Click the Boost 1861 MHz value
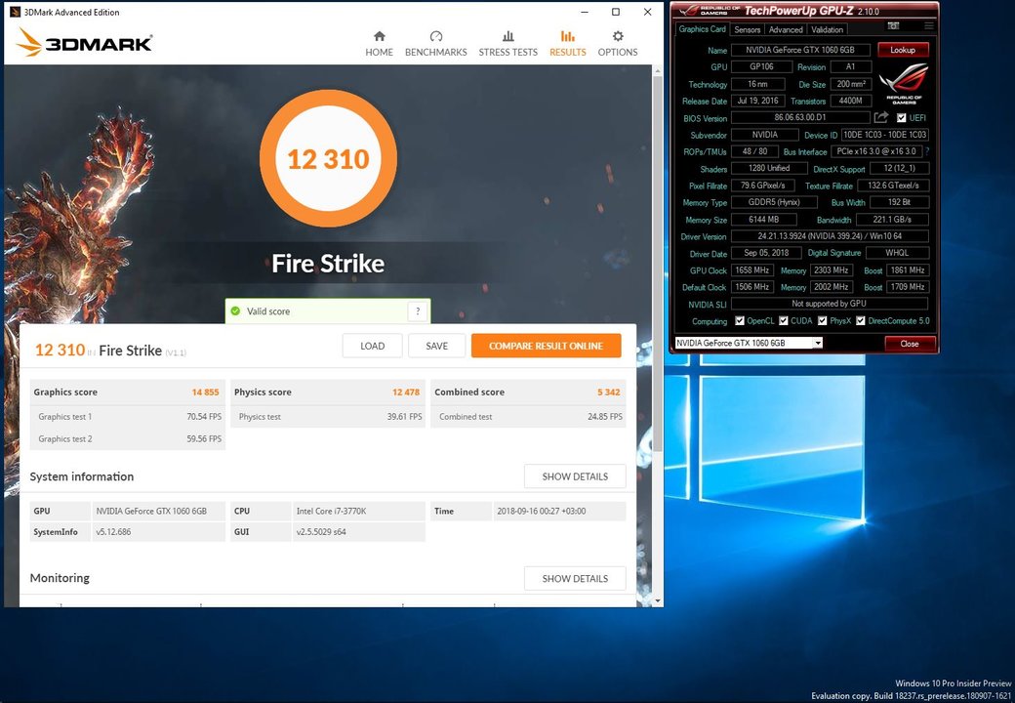Image resolution: width=1015 pixels, height=703 pixels. click(x=908, y=269)
